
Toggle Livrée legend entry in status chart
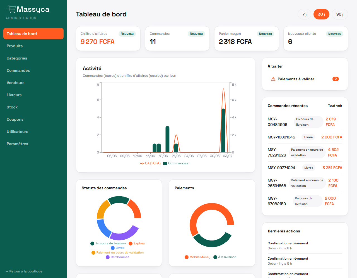[118, 248]
